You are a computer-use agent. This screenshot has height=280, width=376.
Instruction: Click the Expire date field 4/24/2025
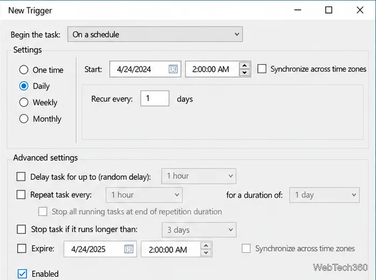[x=100, y=249]
